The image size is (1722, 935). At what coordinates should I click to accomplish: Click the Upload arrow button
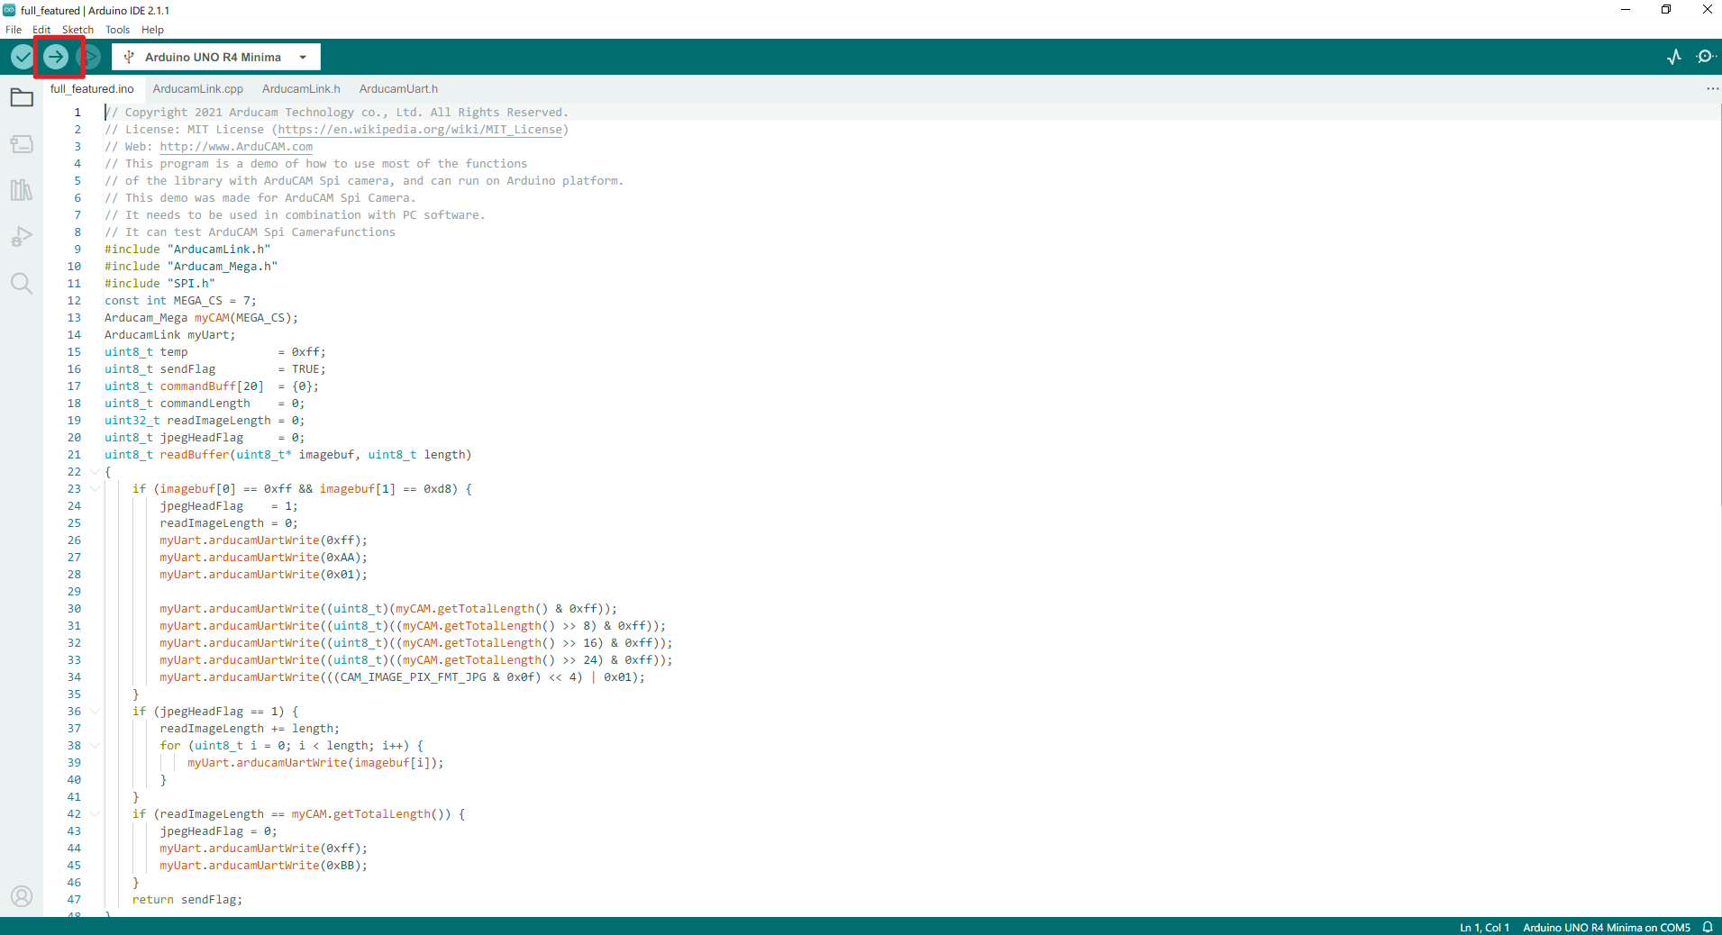point(56,57)
